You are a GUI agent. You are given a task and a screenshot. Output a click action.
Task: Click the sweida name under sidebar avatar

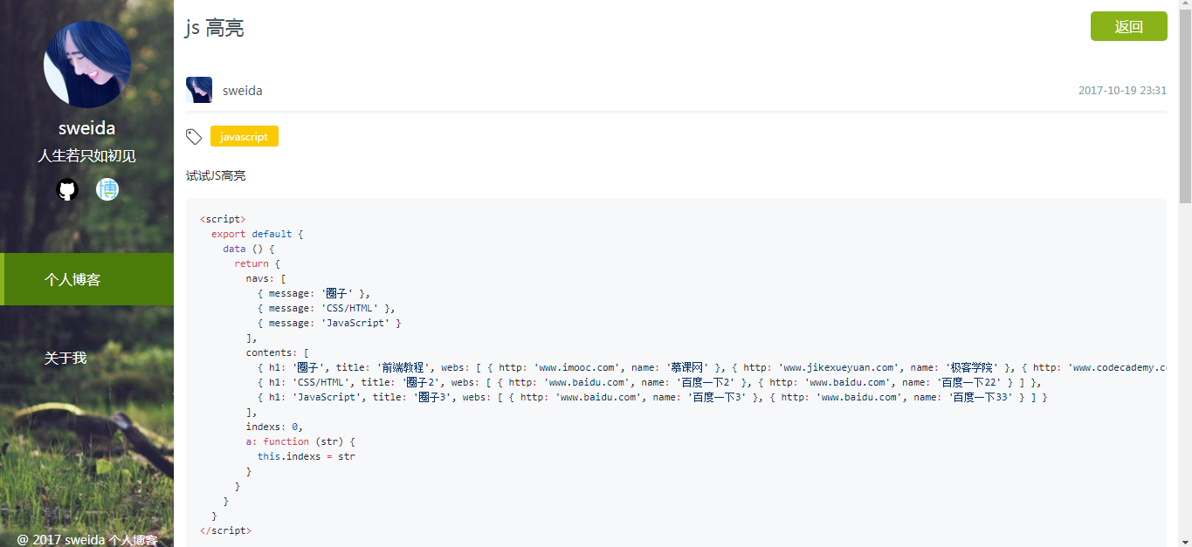[87, 128]
